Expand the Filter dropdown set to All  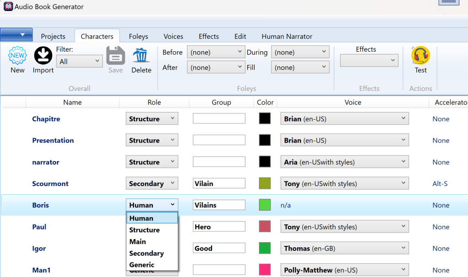point(80,61)
